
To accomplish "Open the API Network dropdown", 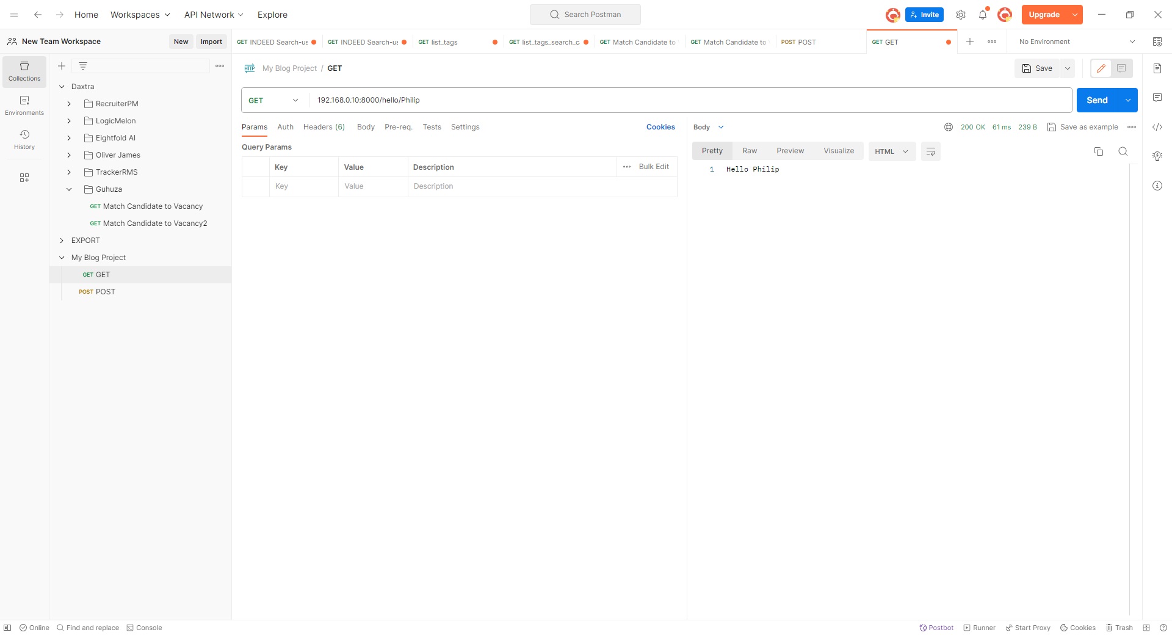I will (x=214, y=15).
